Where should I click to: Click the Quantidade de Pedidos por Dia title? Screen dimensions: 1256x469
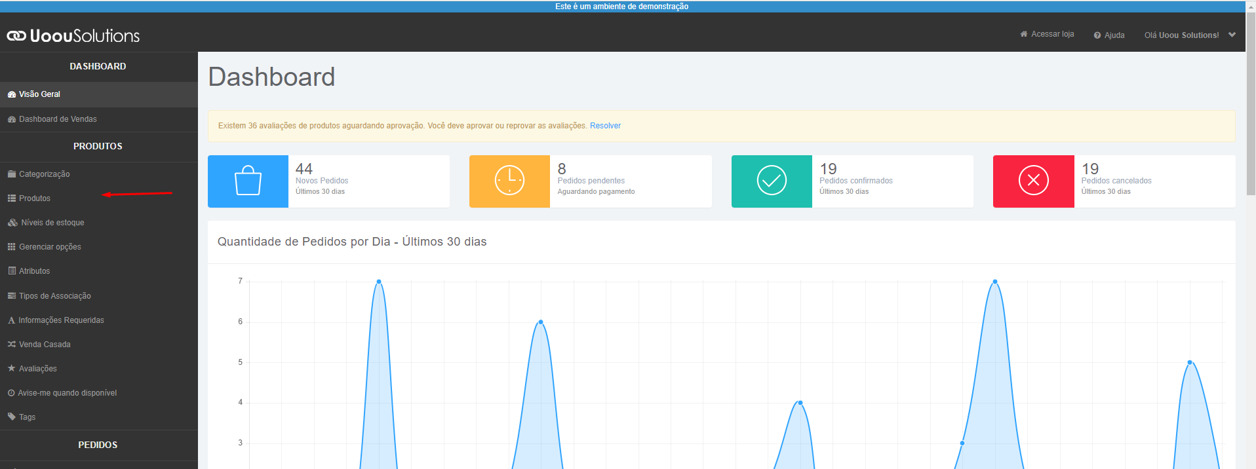point(352,242)
